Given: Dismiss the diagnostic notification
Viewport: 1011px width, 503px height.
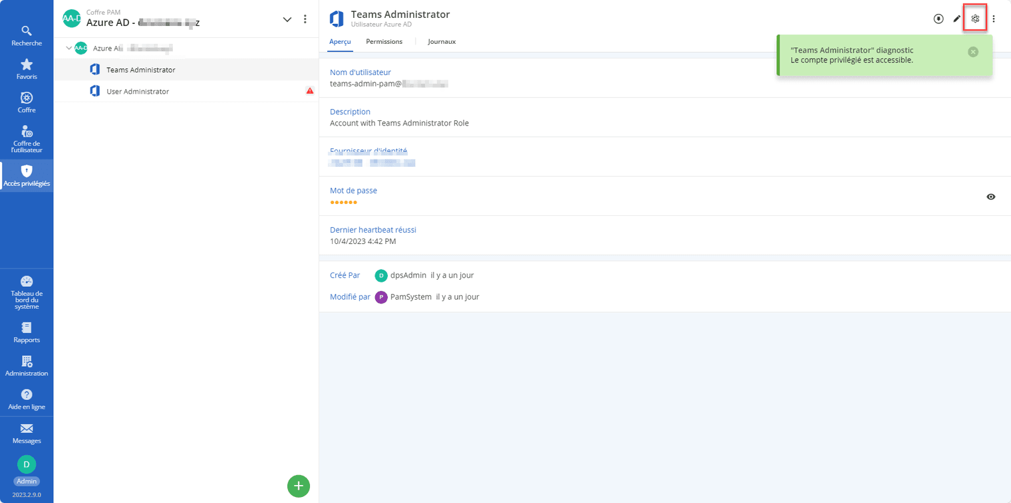Looking at the screenshot, I should point(973,52).
